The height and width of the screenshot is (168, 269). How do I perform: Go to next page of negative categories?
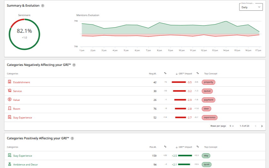pyautogui.click(x=262, y=126)
